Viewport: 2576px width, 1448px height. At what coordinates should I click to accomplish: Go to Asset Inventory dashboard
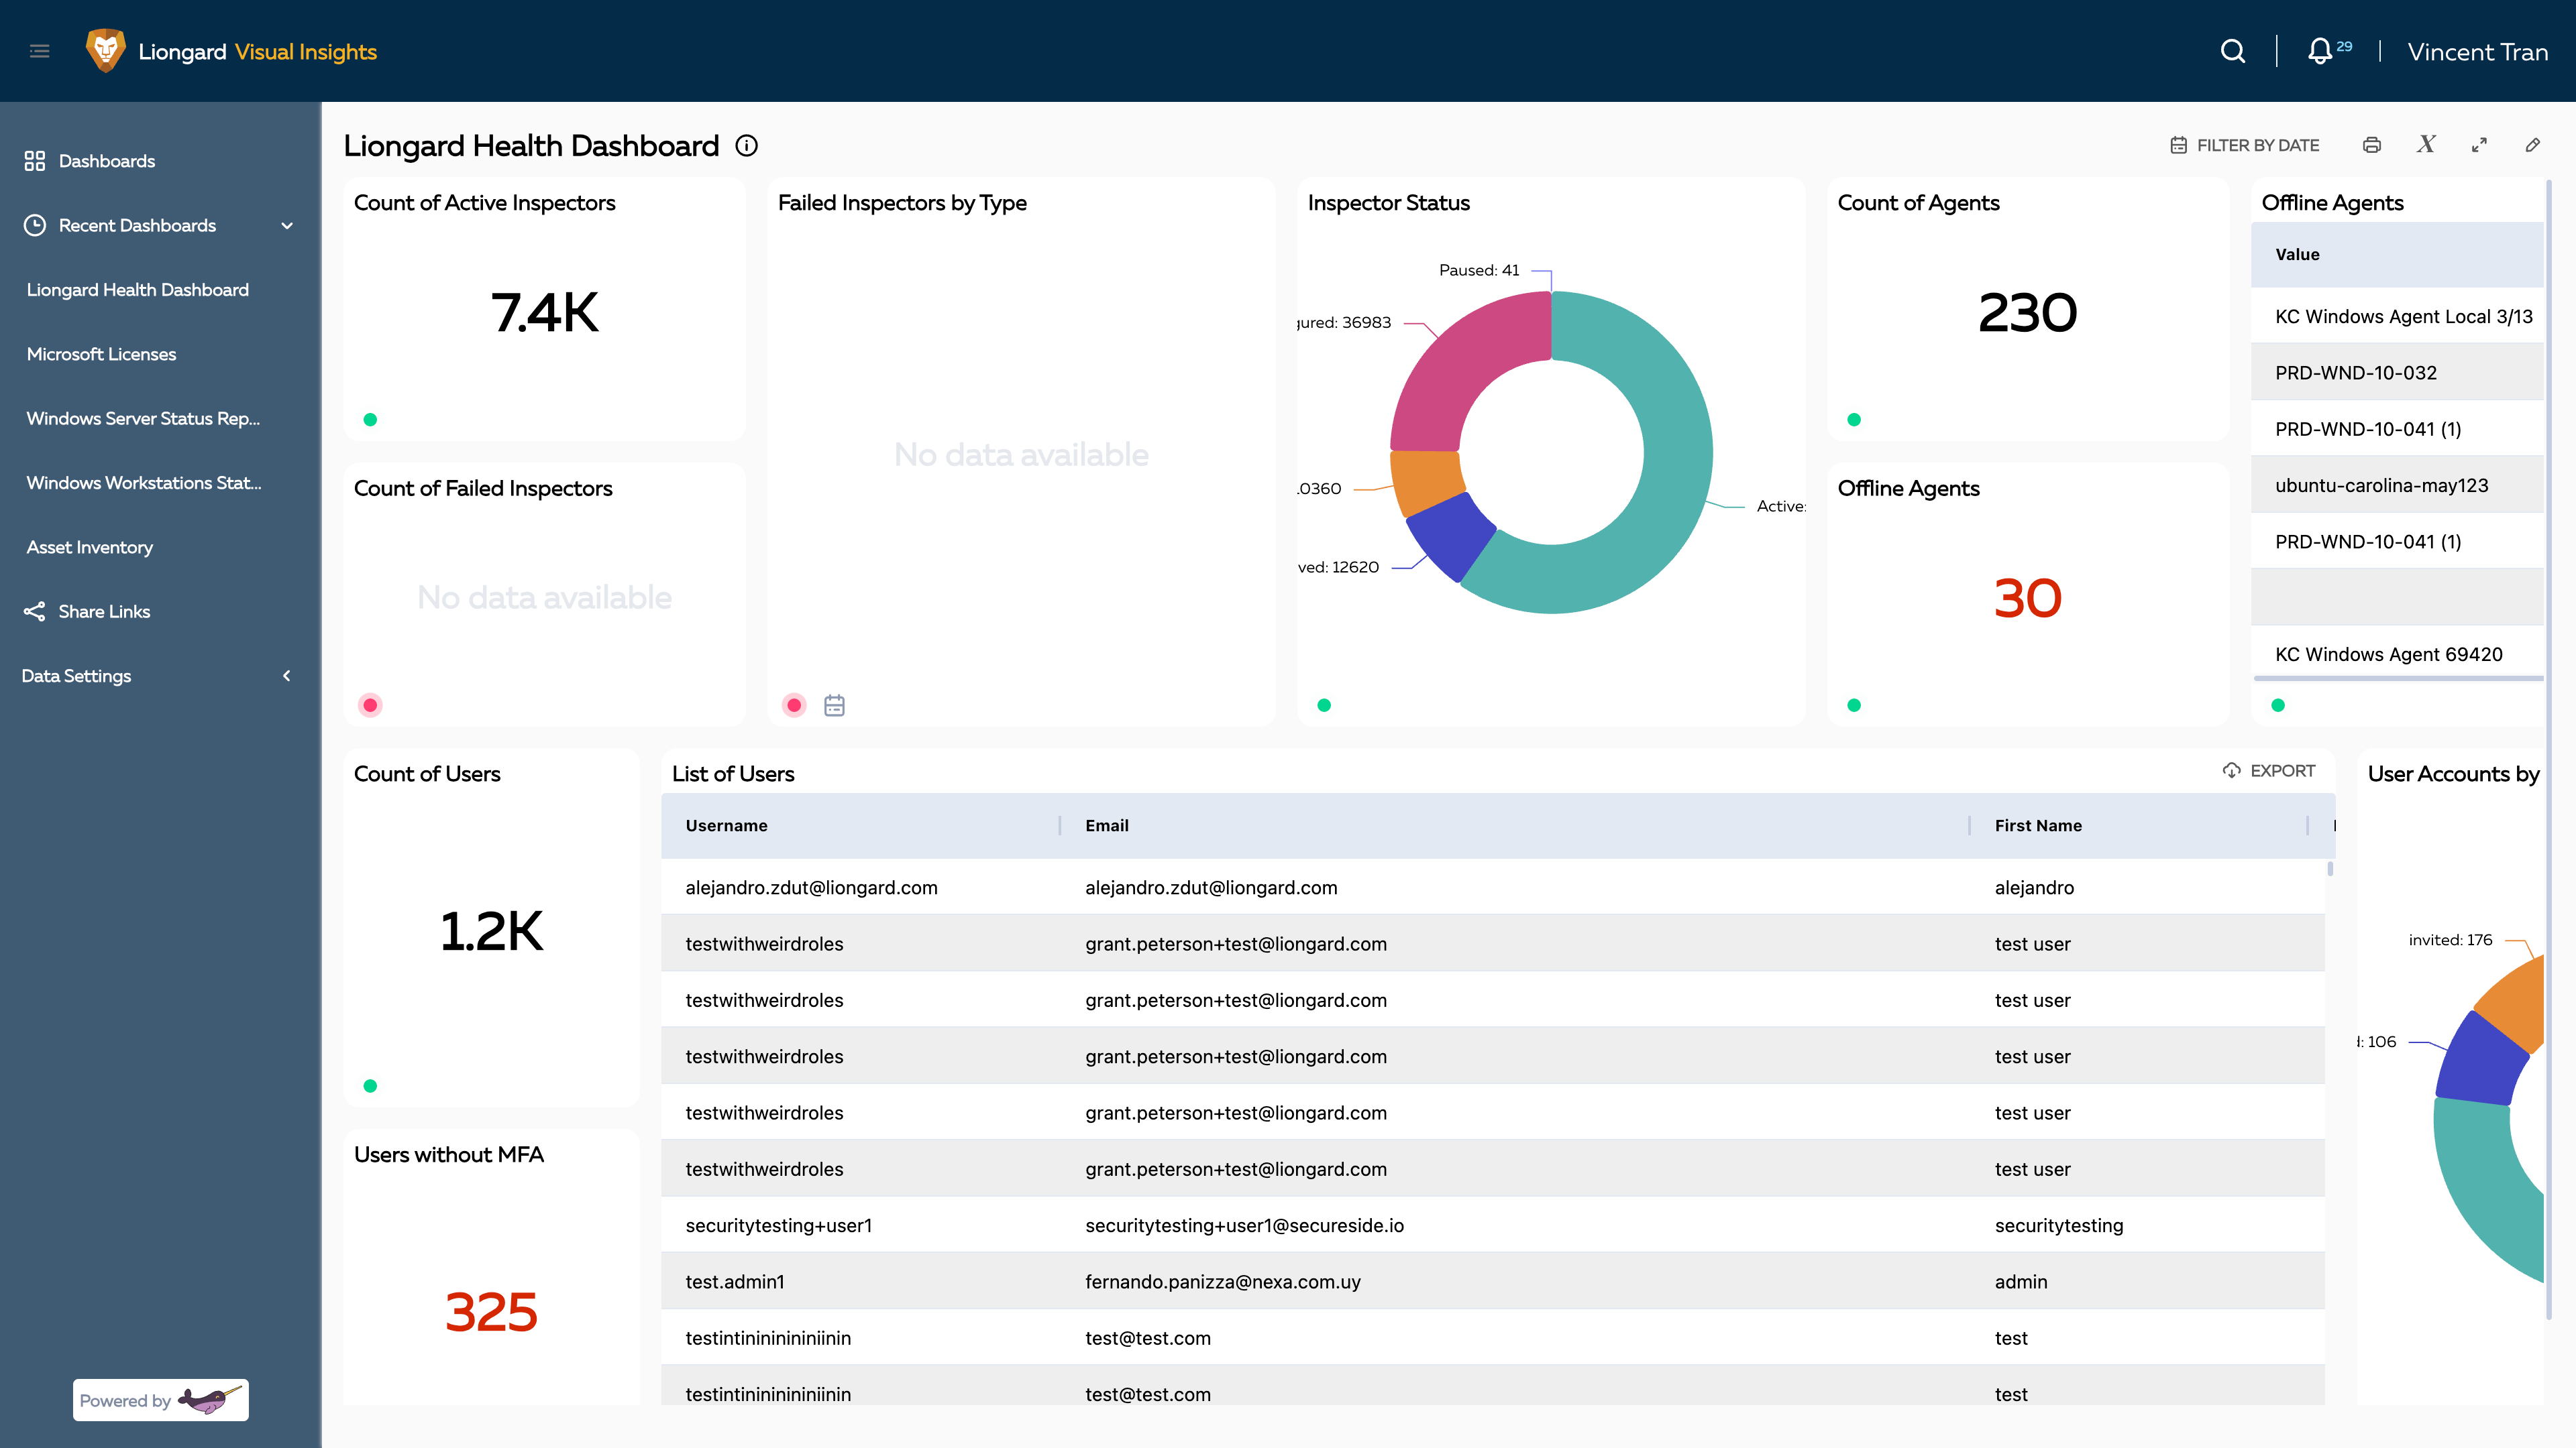[x=90, y=546]
